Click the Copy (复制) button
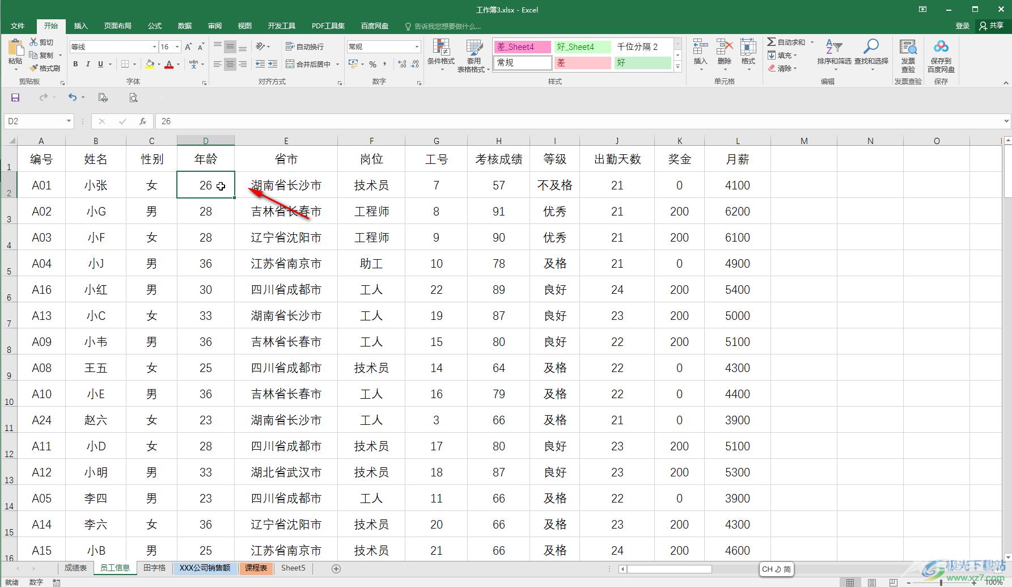Image resolution: width=1012 pixels, height=587 pixels. point(41,55)
